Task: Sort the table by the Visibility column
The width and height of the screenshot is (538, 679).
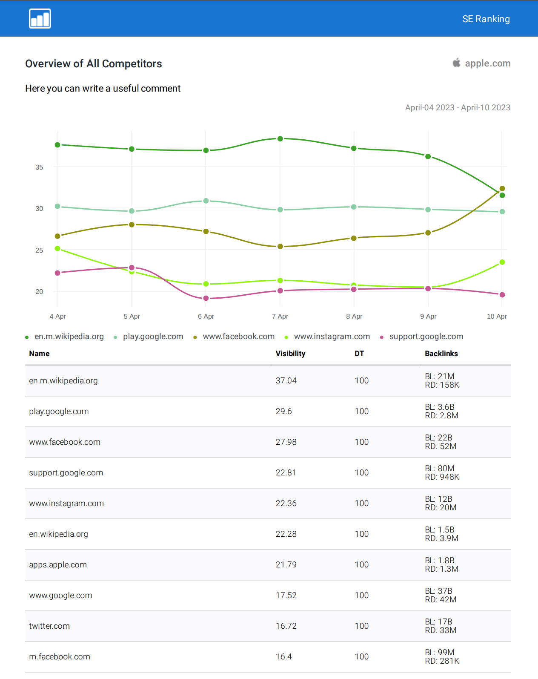Action: pos(290,353)
